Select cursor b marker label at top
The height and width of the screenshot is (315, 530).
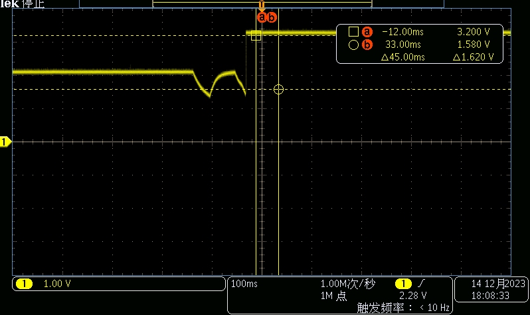[272, 17]
